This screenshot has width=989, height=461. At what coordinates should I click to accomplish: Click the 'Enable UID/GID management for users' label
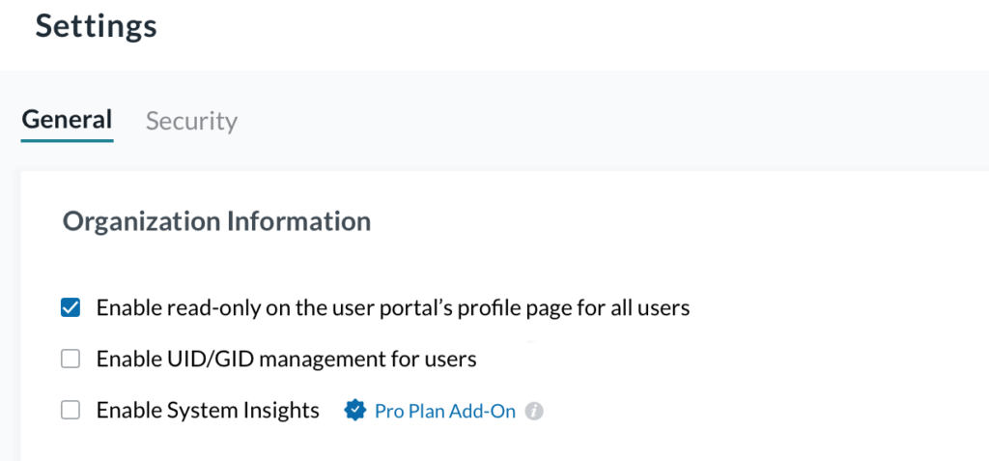286,360
